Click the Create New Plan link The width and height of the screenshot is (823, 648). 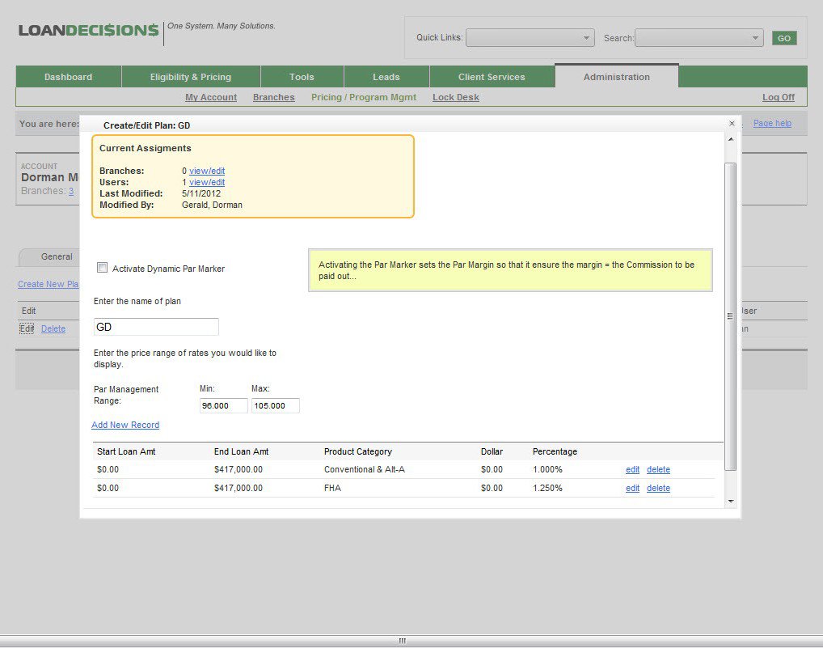(48, 284)
